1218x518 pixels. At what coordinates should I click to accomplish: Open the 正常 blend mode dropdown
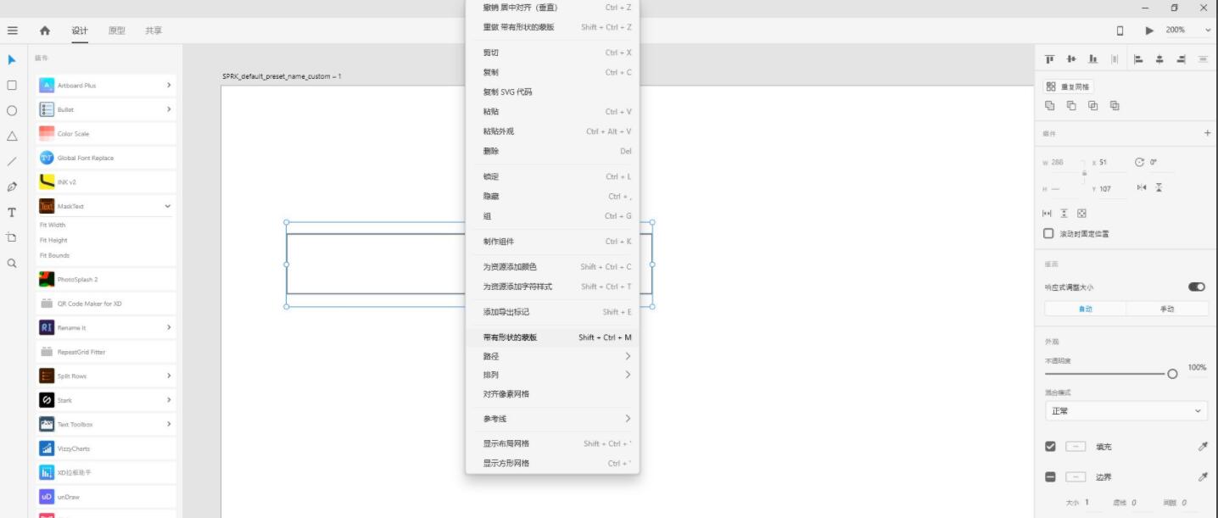[x=1126, y=410]
